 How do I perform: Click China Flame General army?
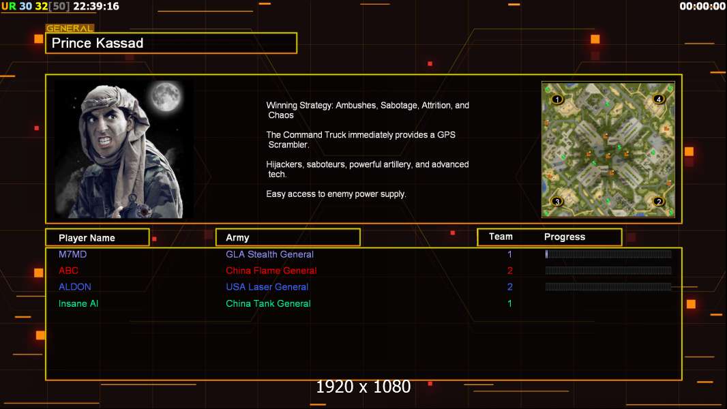tap(271, 271)
